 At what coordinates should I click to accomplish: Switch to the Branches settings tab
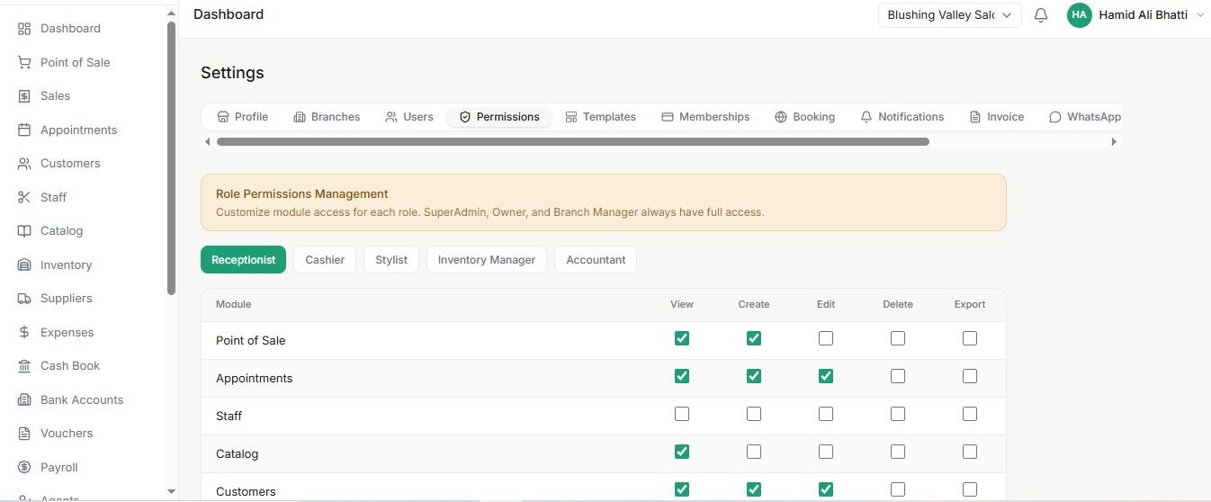pyautogui.click(x=327, y=117)
